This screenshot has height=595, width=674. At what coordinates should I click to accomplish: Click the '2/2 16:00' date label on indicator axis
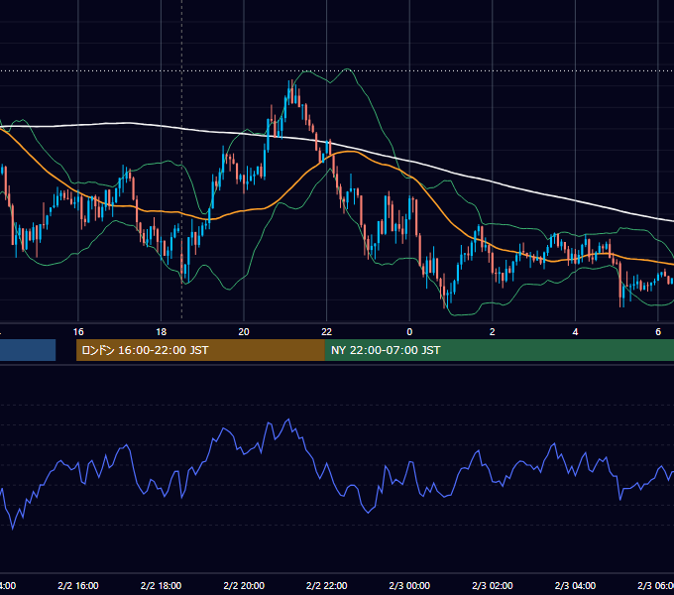[78, 585]
